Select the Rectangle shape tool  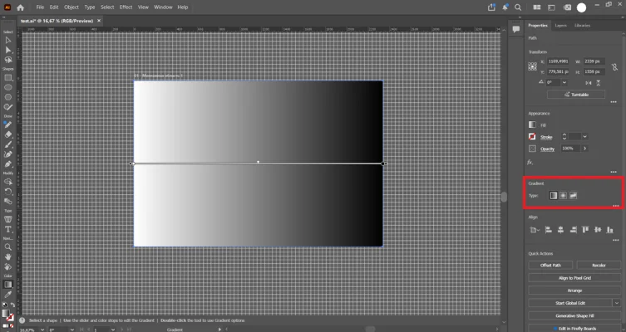[x=8, y=78]
